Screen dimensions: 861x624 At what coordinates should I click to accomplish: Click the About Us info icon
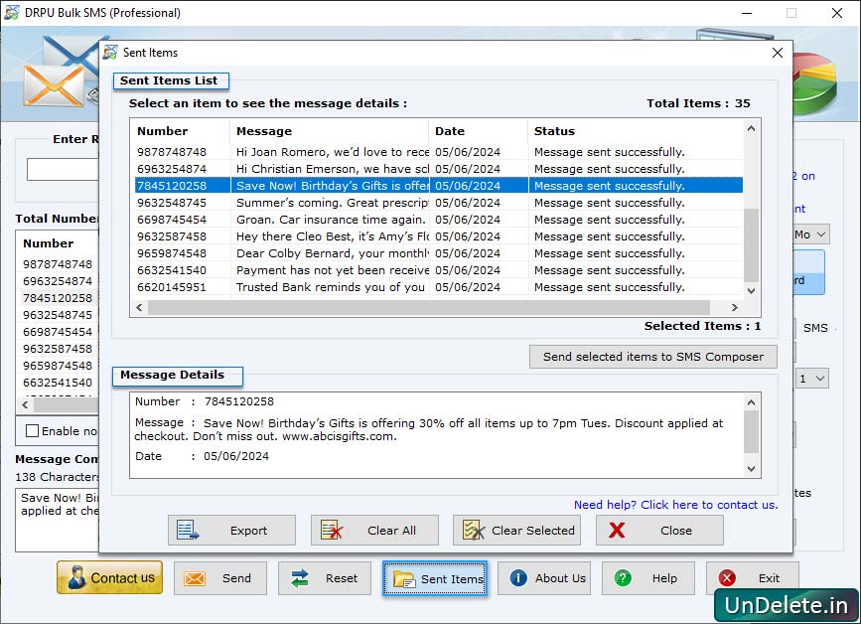(x=518, y=578)
